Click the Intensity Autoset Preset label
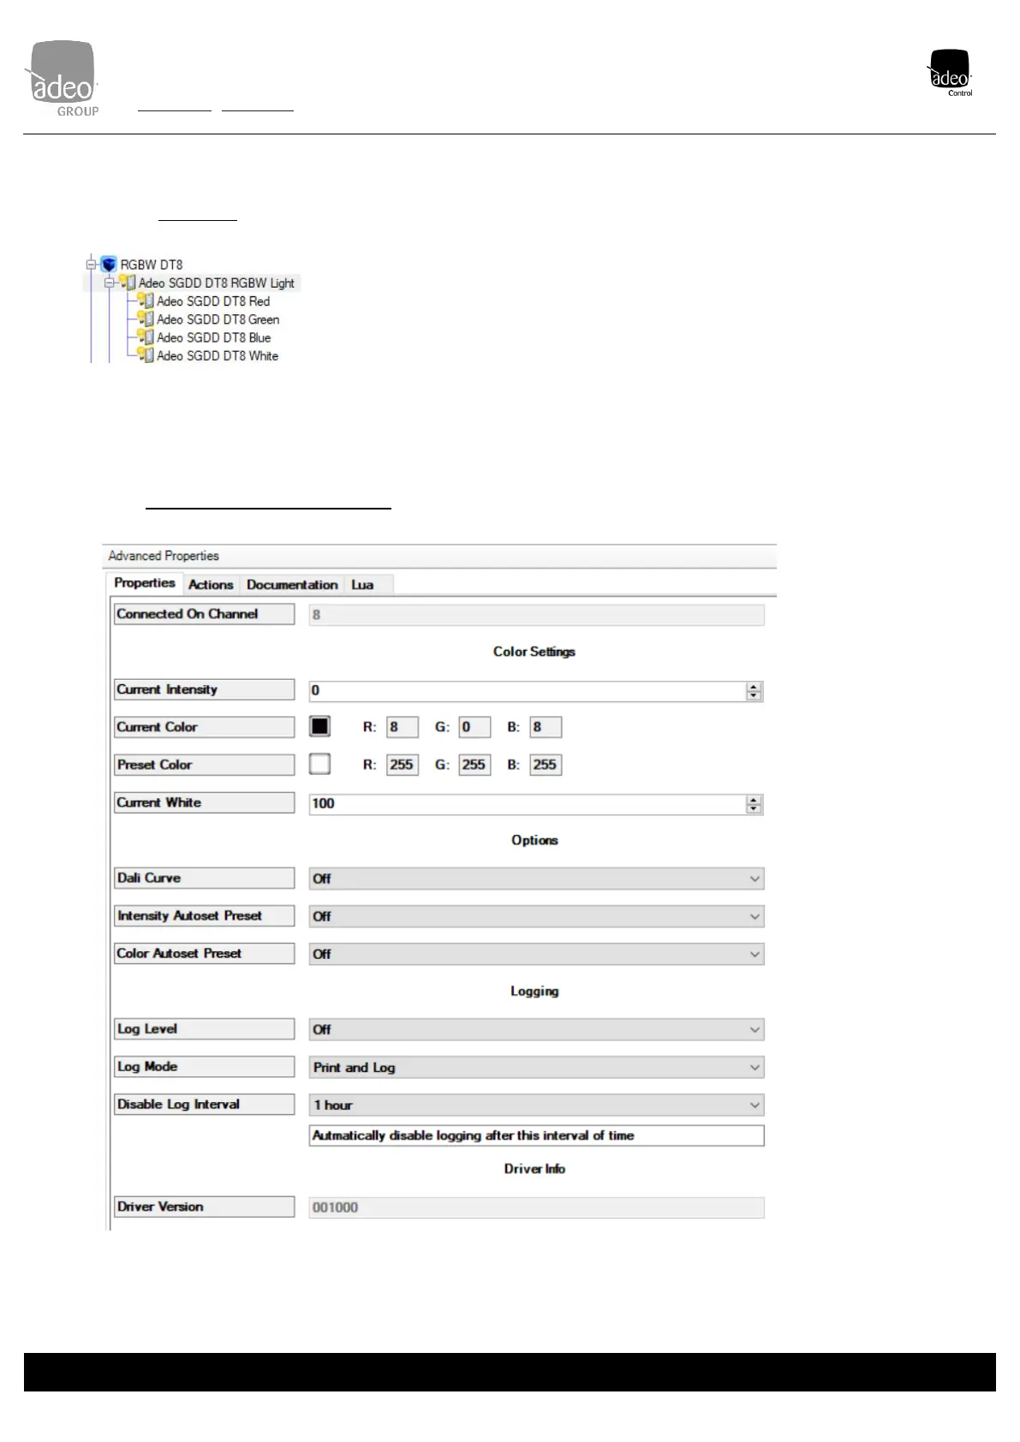The height and width of the screenshot is (1442, 1020). [x=204, y=915]
